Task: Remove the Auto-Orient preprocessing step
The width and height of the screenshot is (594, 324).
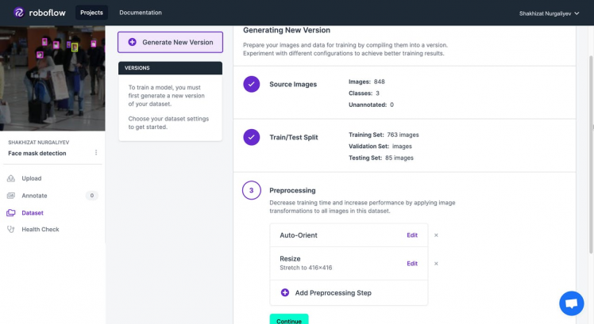Action: click(x=436, y=235)
